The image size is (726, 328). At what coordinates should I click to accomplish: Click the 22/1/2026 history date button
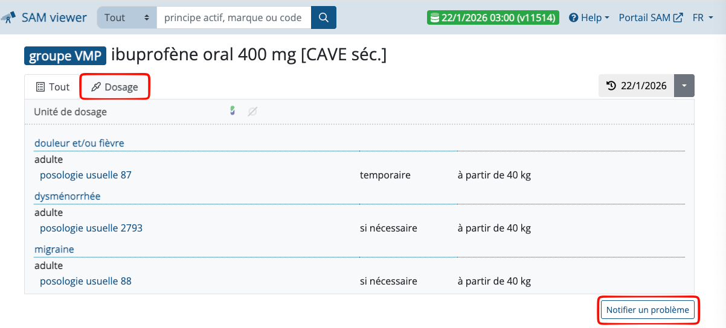click(x=637, y=86)
